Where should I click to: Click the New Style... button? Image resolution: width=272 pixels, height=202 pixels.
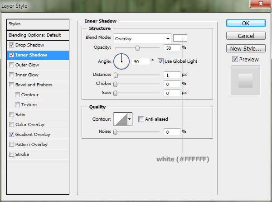(245, 48)
